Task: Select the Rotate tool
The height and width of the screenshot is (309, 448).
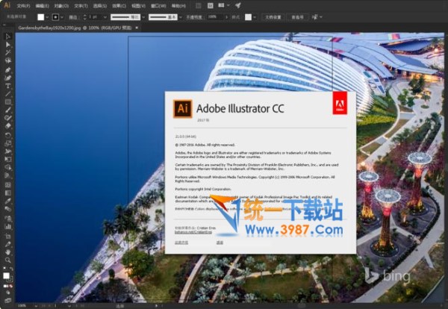Action: [7, 135]
